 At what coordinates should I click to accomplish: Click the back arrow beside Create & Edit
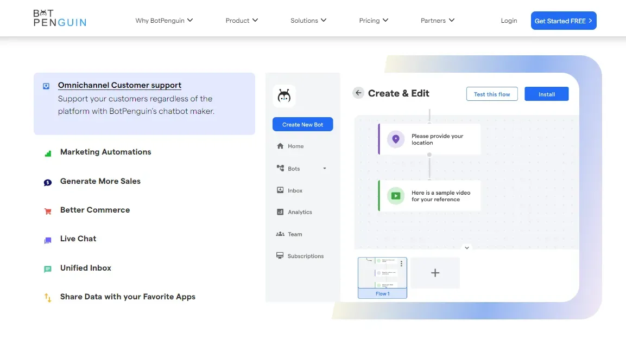(358, 93)
